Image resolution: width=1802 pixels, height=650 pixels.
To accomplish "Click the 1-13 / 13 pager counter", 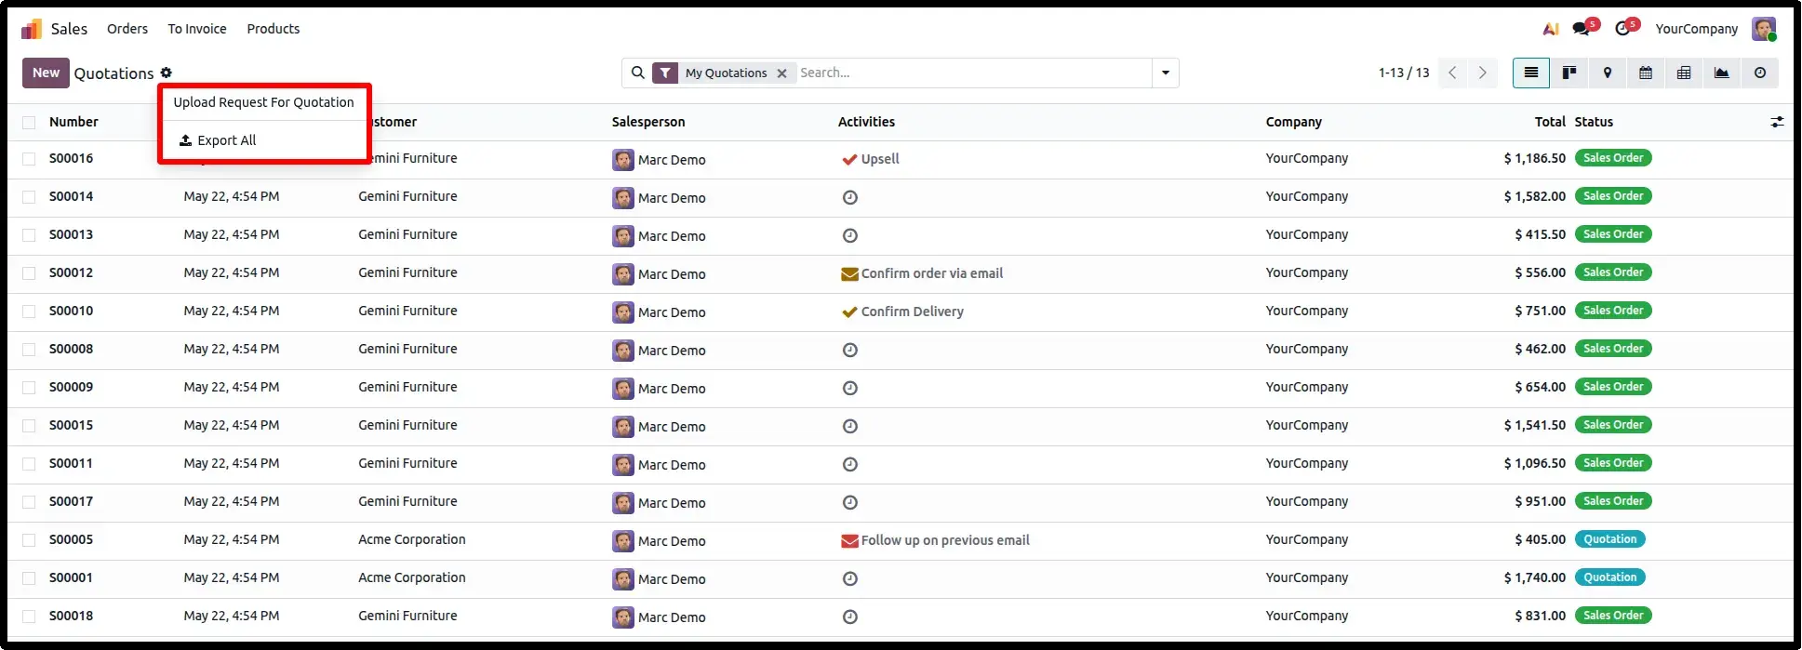I will click(1404, 73).
